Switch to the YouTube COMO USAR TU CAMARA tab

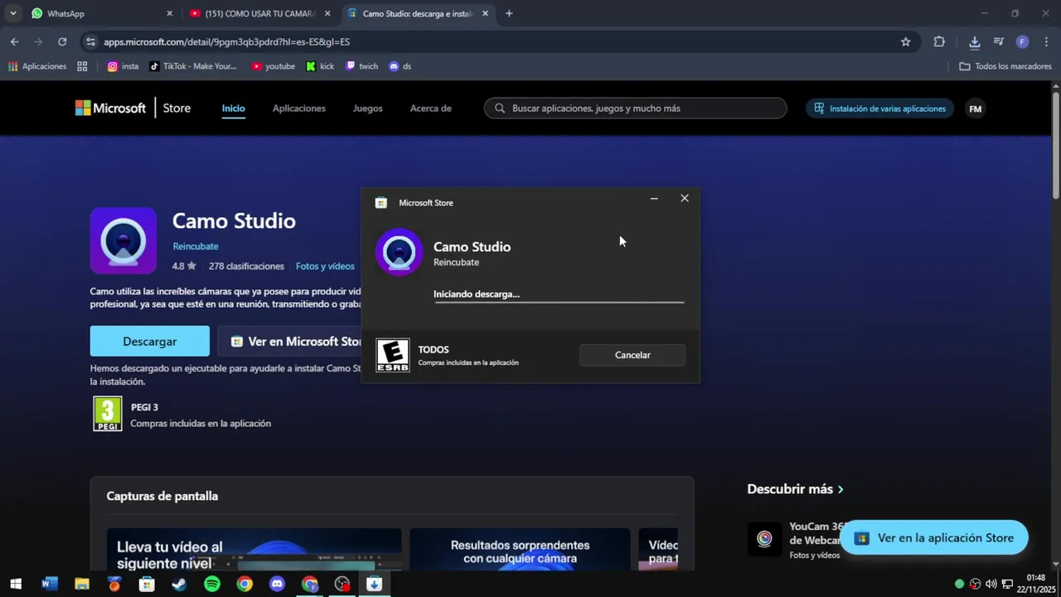(x=259, y=13)
